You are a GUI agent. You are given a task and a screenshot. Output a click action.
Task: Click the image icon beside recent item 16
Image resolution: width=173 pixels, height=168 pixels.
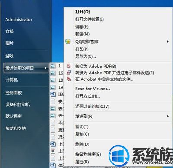point(53,73)
